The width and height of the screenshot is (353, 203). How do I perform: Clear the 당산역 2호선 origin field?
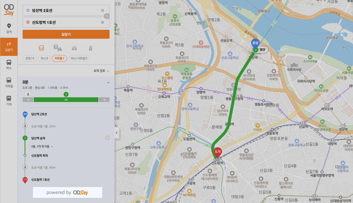pos(103,10)
